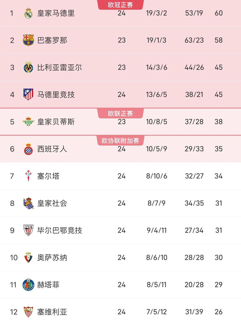Image resolution: width=241 pixels, height=324 pixels.
Task: Click 皇家马德里's 60 points value
Action: click(x=219, y=13)
